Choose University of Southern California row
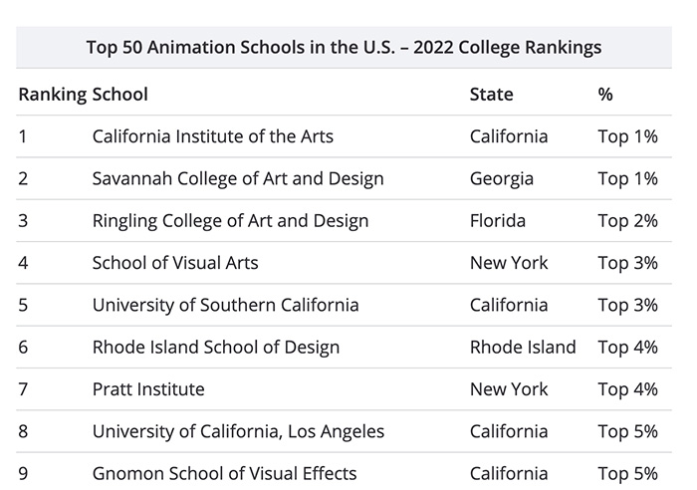 point(225,305)
